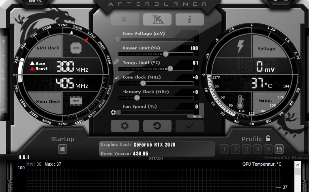Launch the OC Scanner jet icon button

(x=157, y=19)
